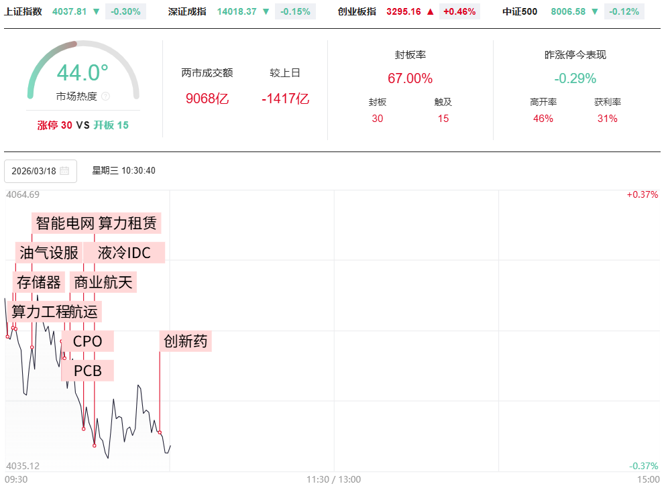
Task: Click the 算力租赁 sector label
Action: (127, 223)
